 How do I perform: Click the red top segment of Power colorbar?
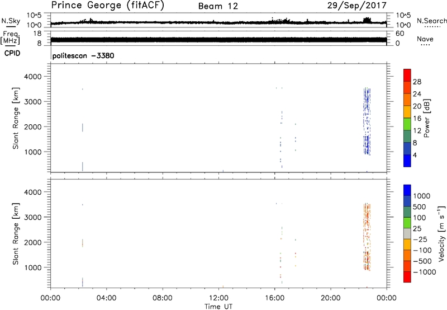tap(407, 75)
